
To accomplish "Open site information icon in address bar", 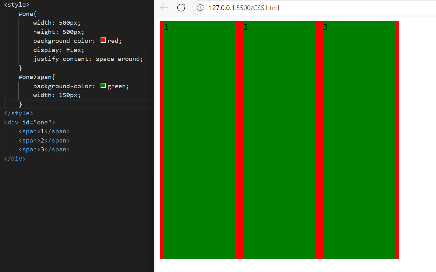I will point(200,8).
